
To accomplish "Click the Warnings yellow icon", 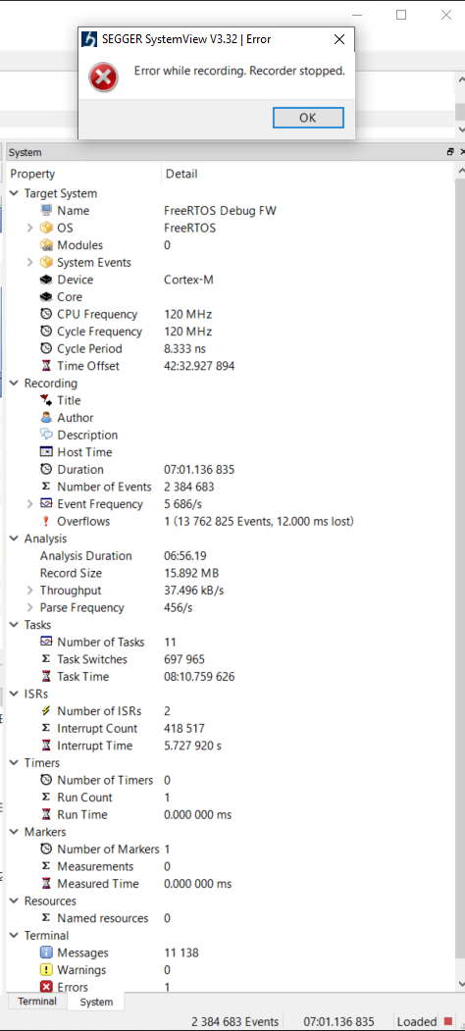I will click(46, 970).
